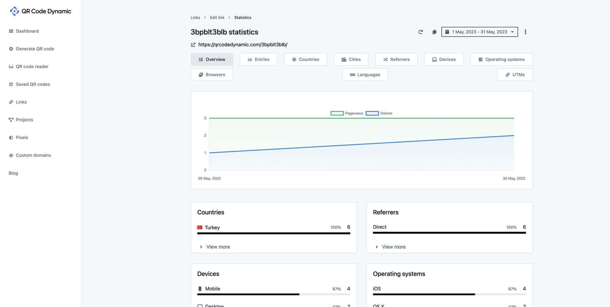This screenshot has width=610, height=307.
Task: Click the QR Code Dynamic logo
Action: 40,11
